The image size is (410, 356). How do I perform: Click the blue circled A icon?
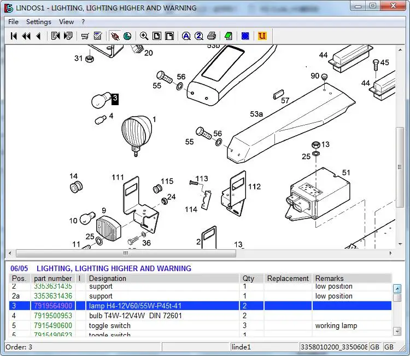click(186, 36)
